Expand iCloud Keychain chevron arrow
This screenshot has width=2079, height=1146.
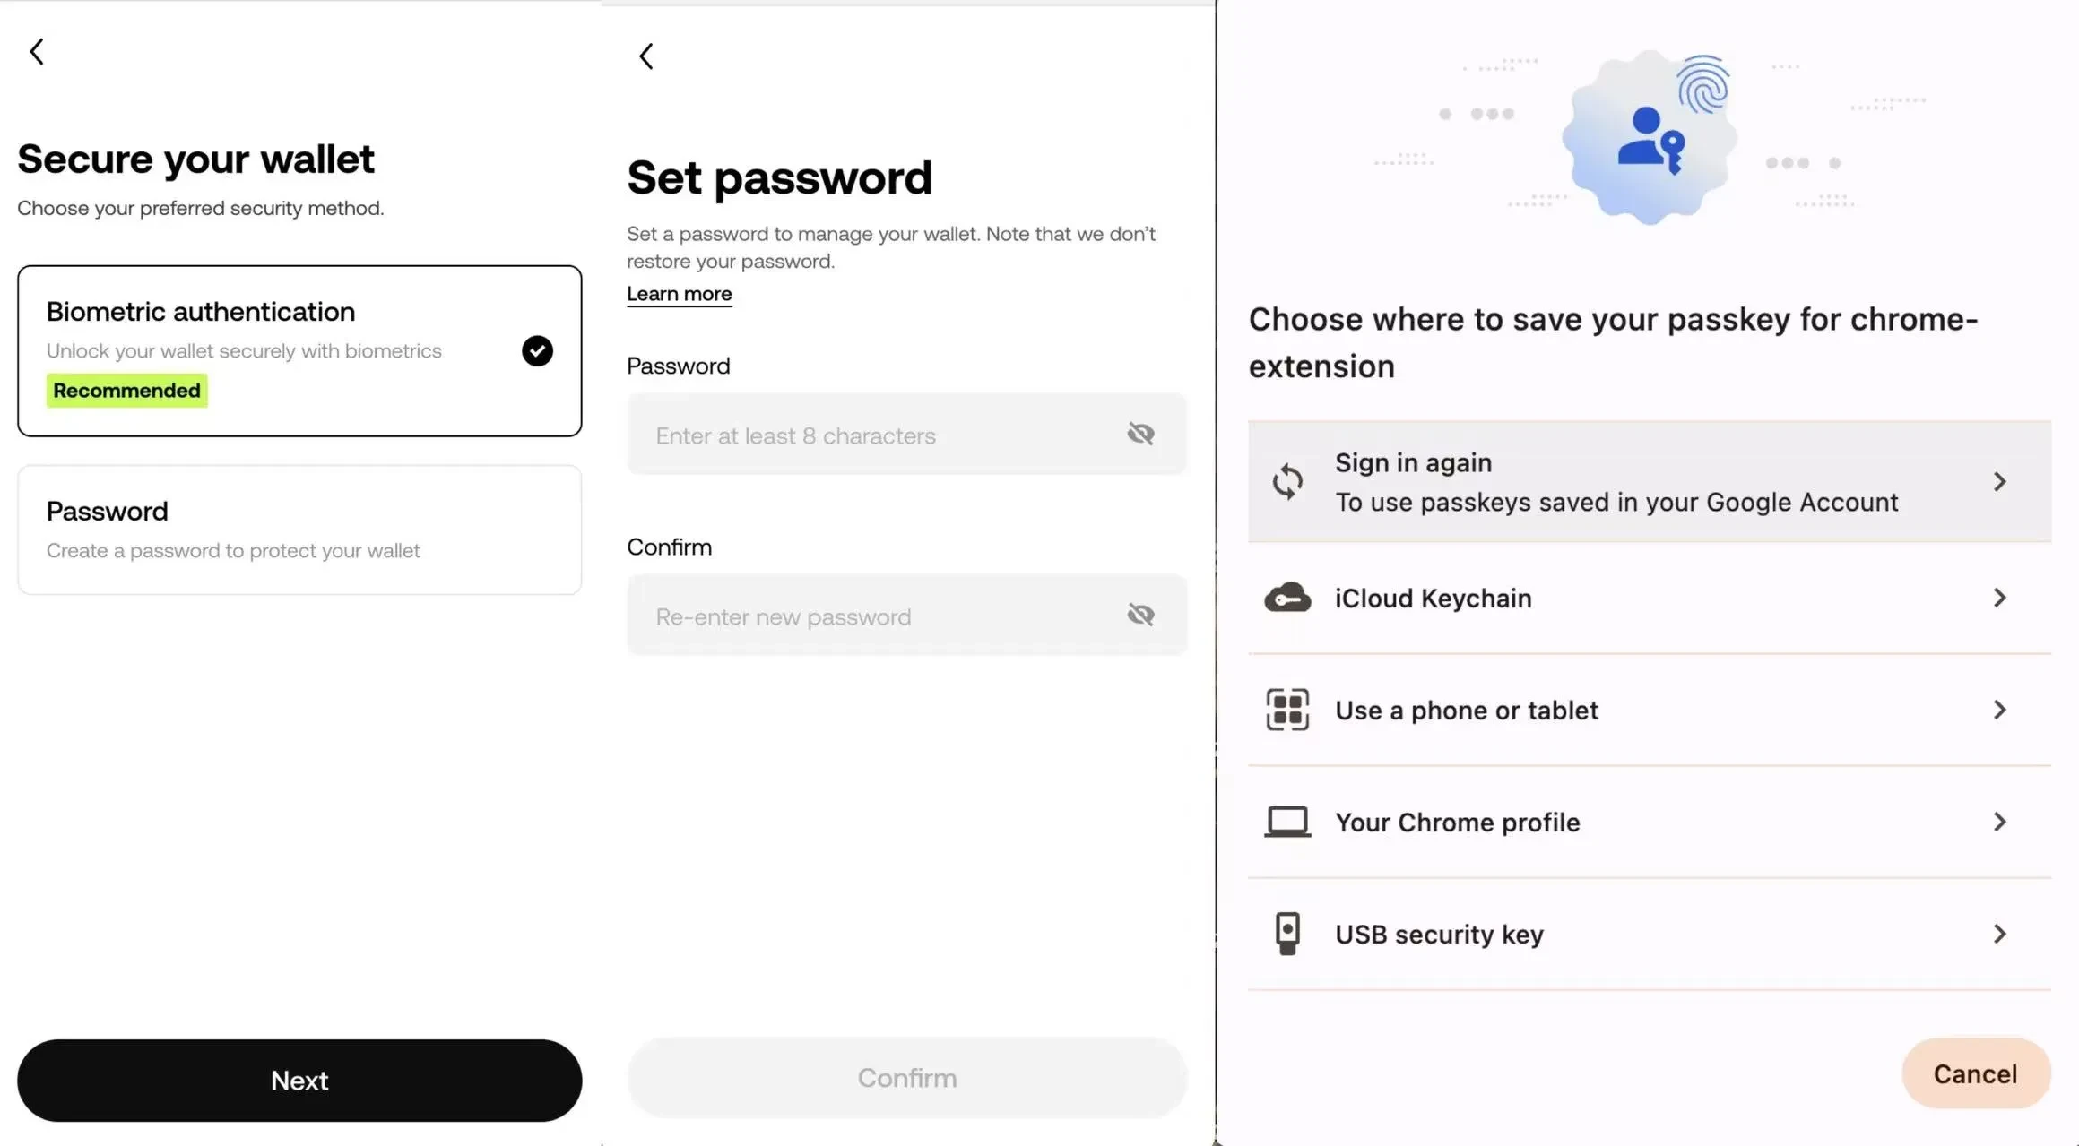pos(1999,598)
